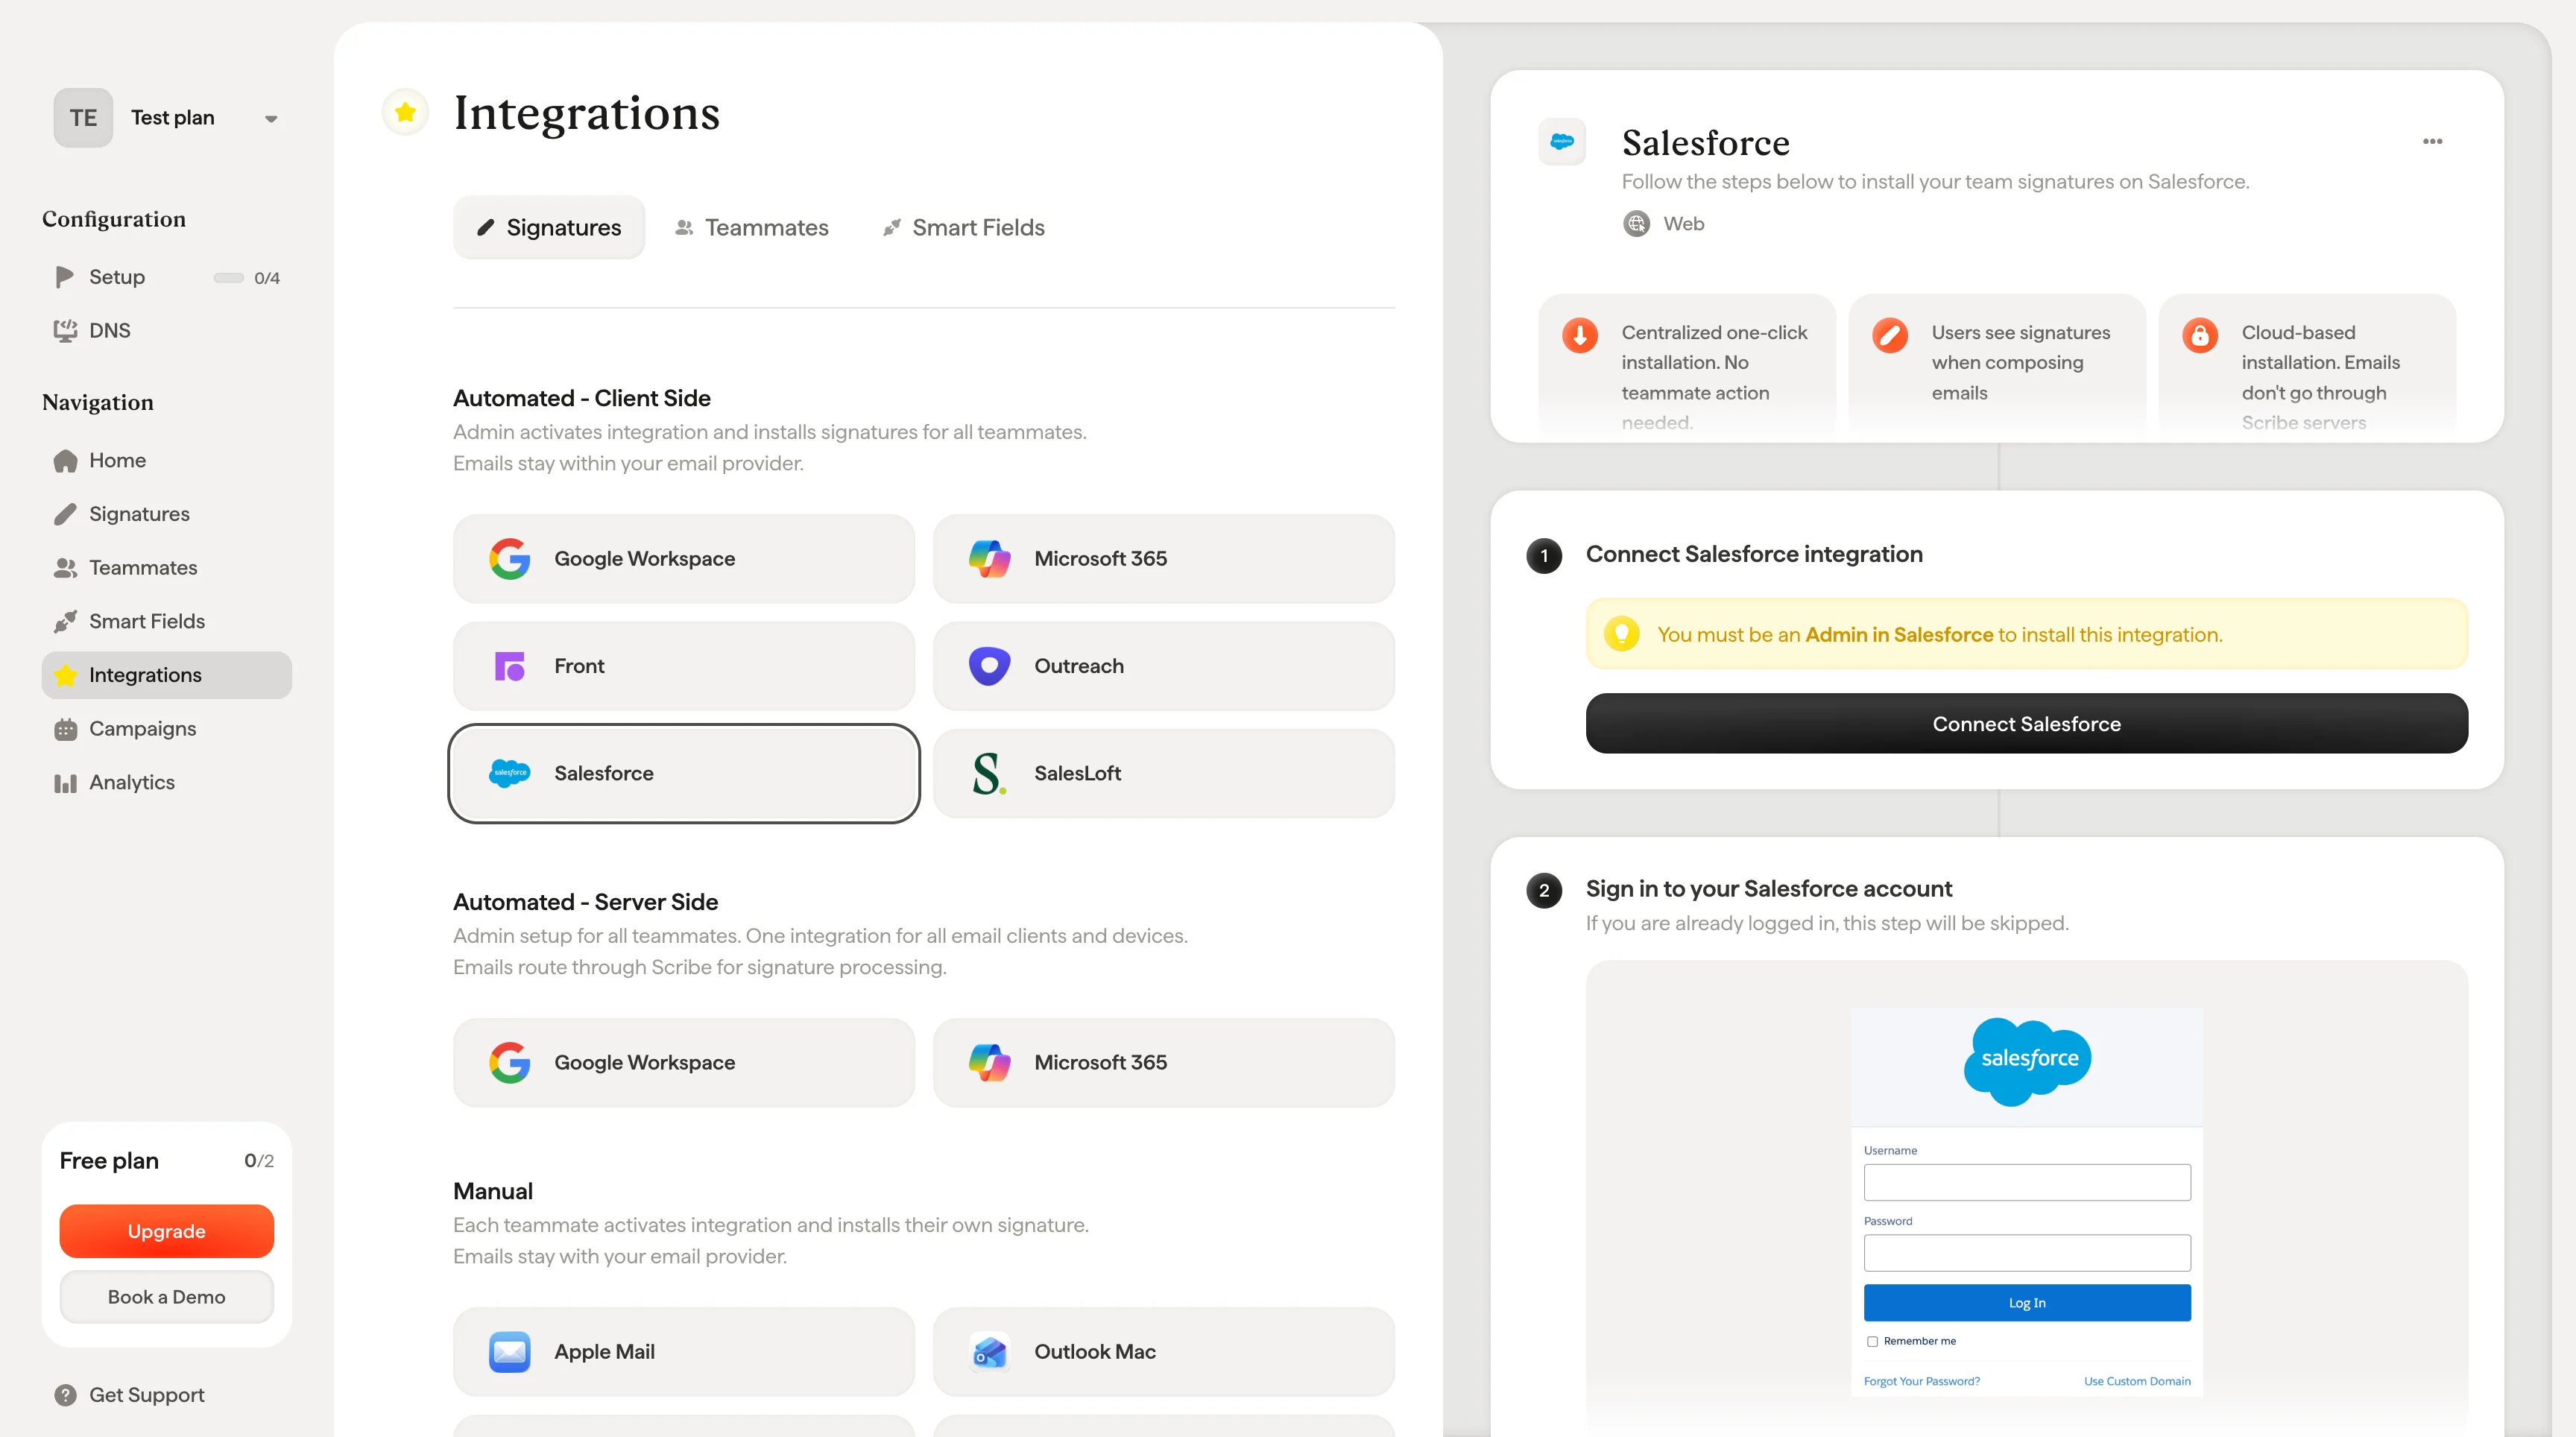Select client-side Microsoft 365 integration
Screen dimensions: 2576x1437
1164,559
